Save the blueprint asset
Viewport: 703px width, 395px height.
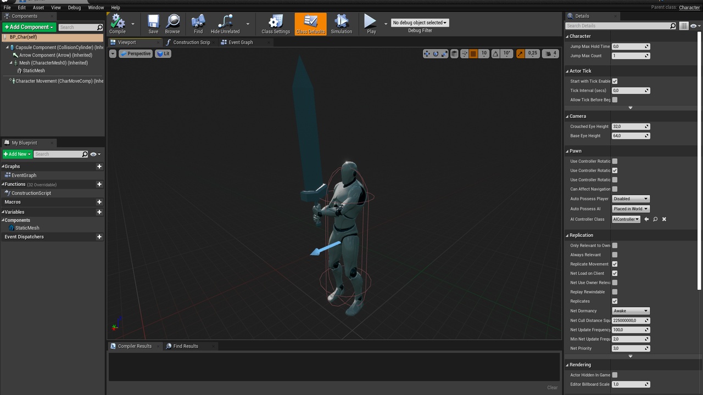coord(153,24)
